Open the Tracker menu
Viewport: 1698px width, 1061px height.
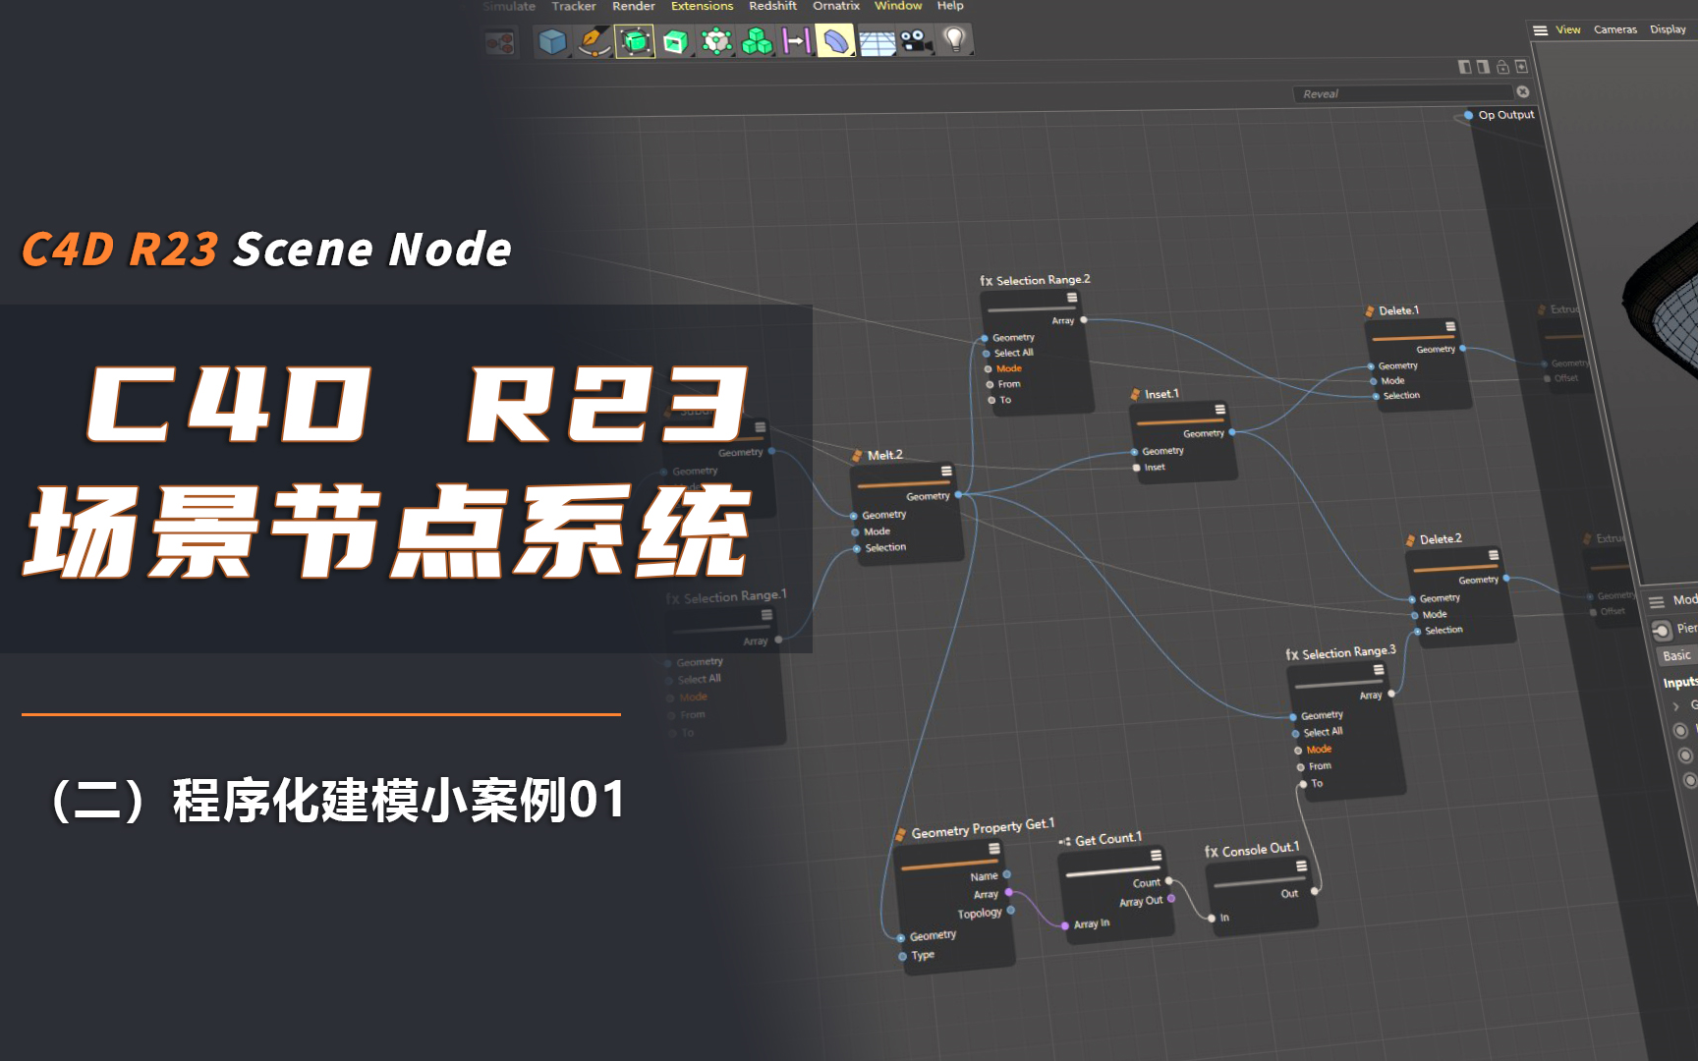pos(574,6)
